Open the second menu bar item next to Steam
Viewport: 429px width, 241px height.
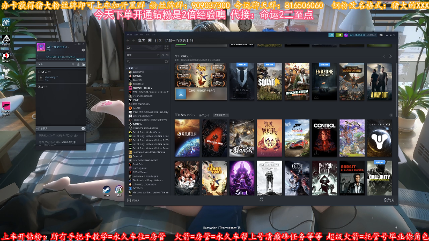coord(136,35)
